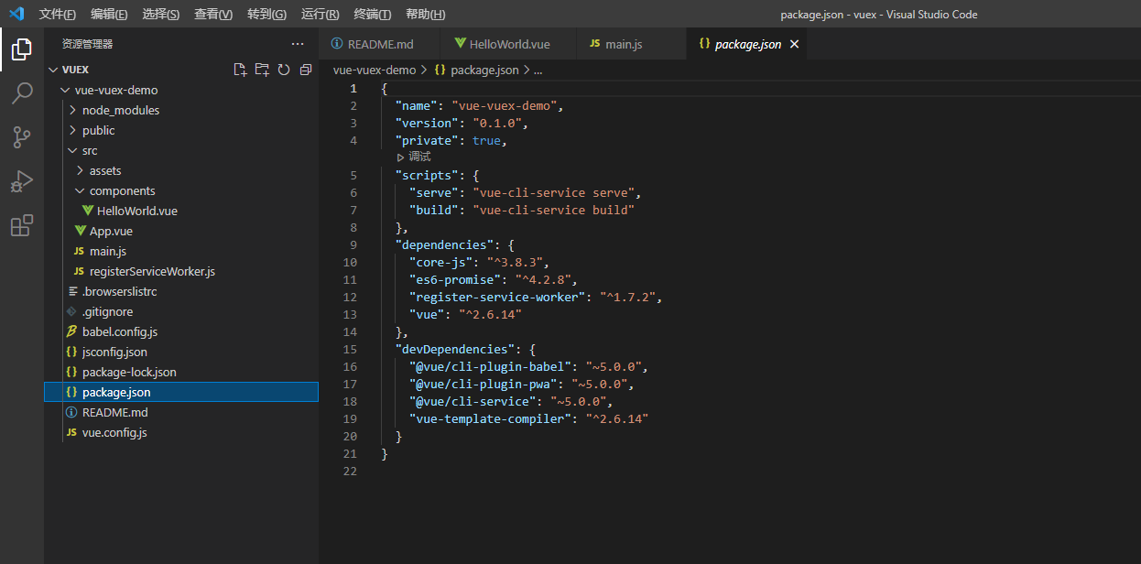Click the New Folder icon in explorer
The width and height of the screenshot is (1141, 564).
coord(262,70)
